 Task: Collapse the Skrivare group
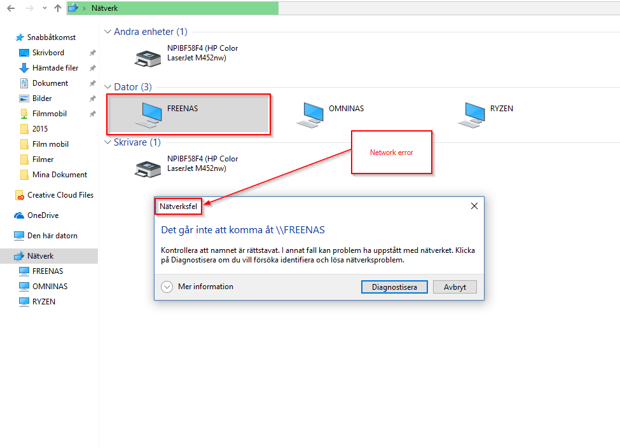coord(107,142)
